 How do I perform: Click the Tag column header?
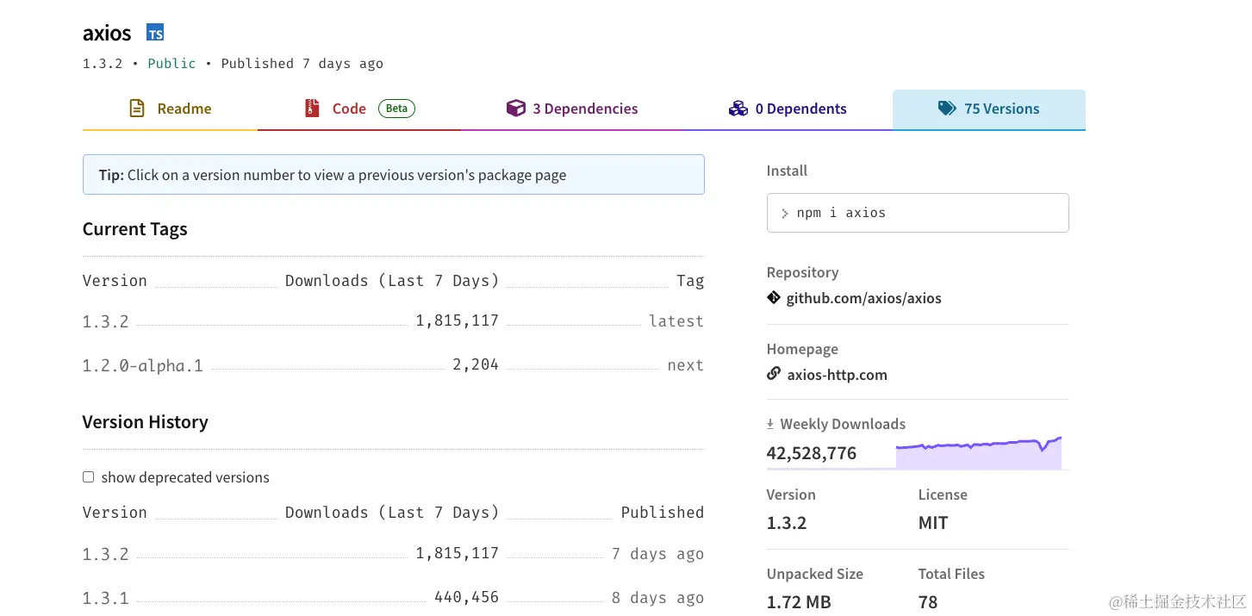pos(690,281)
